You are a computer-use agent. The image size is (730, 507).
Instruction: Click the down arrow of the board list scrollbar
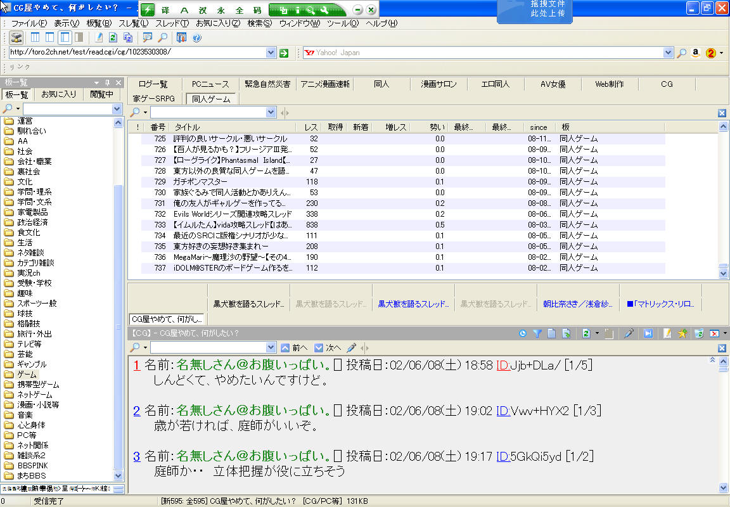[x=118, y=476]
